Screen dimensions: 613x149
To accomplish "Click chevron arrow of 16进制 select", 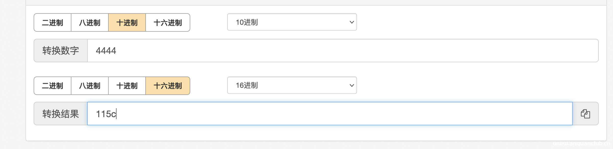I will tap(352, 85).
